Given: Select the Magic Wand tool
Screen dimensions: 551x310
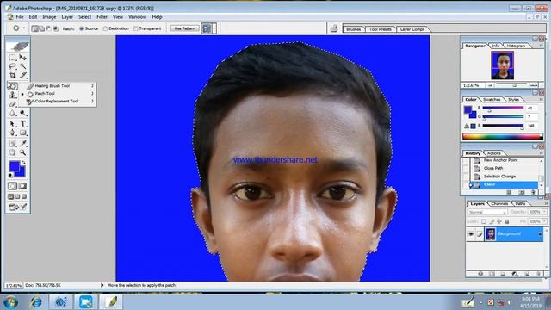Looking at the screenshot, I should point(23,66).
